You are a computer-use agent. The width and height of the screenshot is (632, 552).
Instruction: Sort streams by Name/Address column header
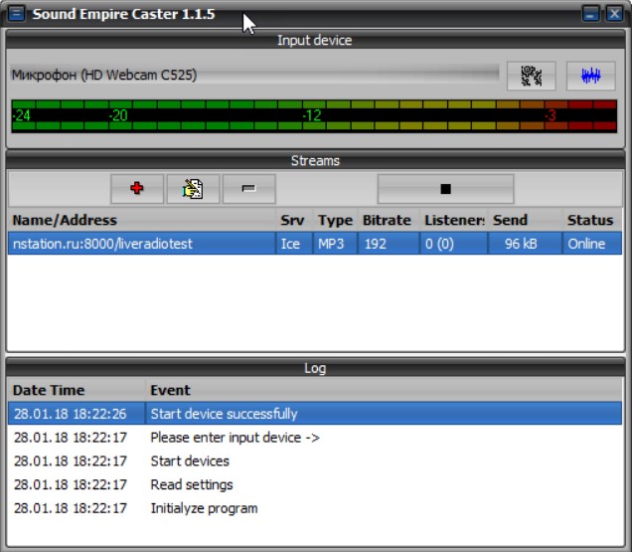click(x=142, y=220)
